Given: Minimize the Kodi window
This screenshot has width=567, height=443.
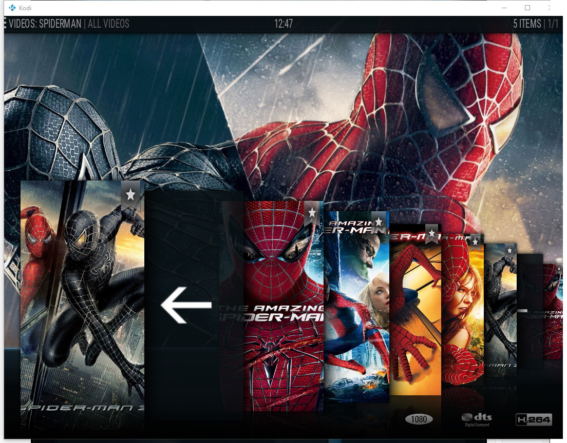Looking at the screenshot, I should click(x=504, y=8).
